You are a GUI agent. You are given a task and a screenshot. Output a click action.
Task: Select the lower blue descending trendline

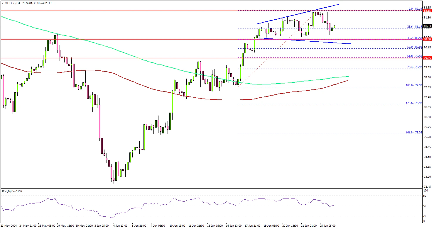305,41
